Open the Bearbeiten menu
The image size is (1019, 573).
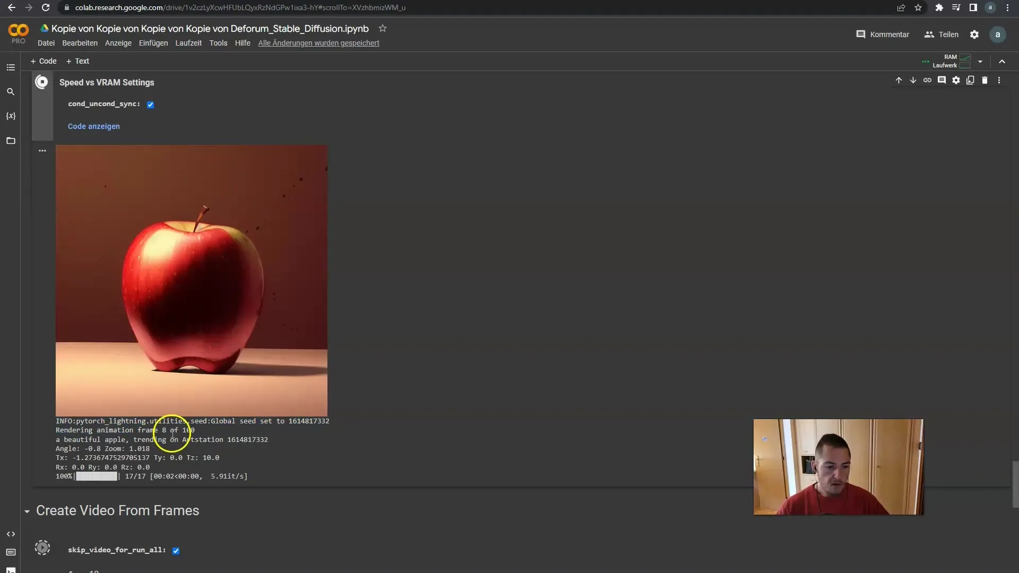coord(80,43)
